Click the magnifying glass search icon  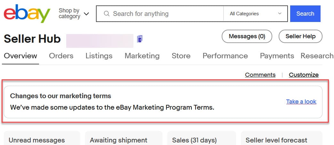click(107, 14)
